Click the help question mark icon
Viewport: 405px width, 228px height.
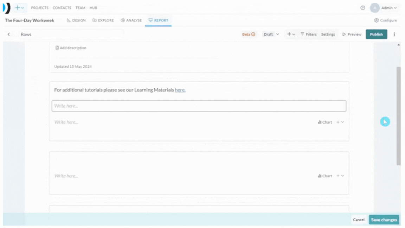pyautogui.click(x=363, y=8)
